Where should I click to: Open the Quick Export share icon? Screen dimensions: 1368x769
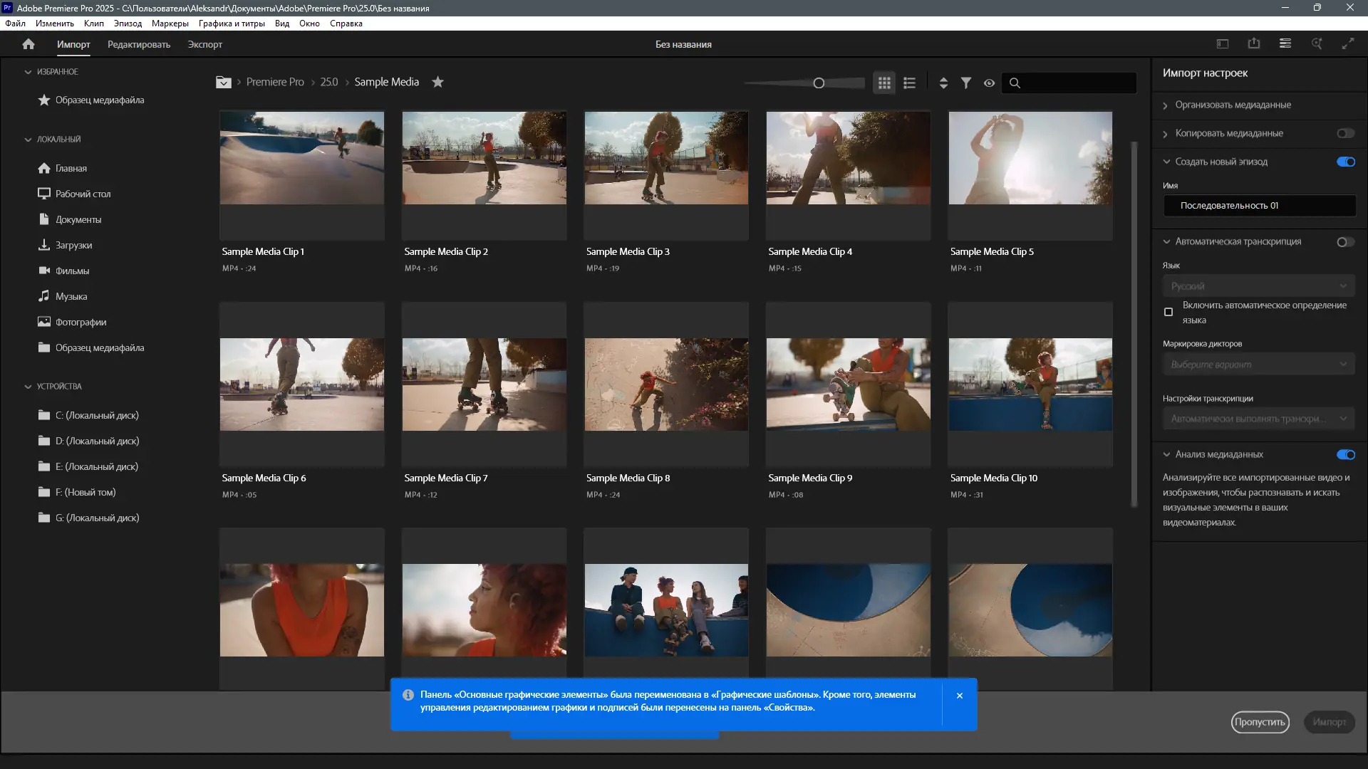(1254, 44)
